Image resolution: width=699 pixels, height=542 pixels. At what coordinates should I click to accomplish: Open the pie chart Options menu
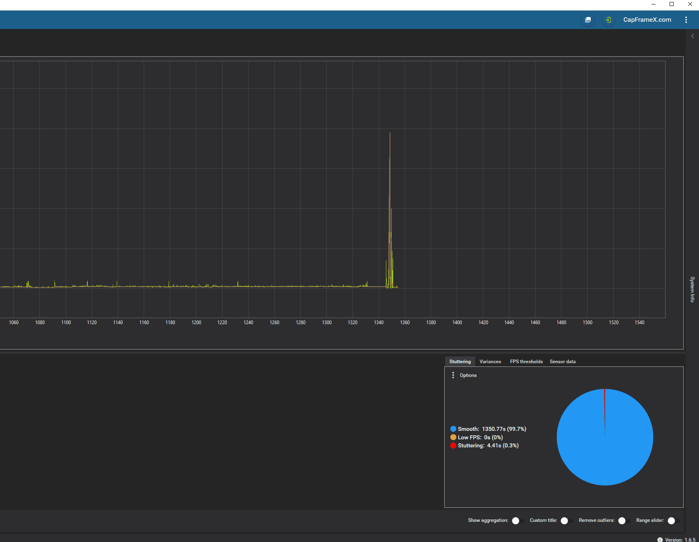pyautogui.click(x=464, y=375)
